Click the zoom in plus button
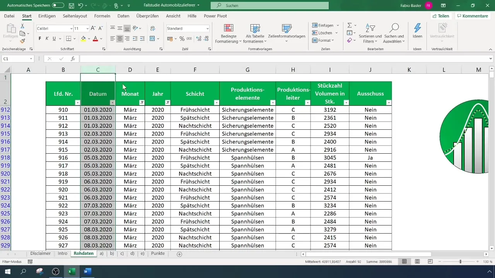Screen dimensions: 495x278 click(x=478, y=261)
